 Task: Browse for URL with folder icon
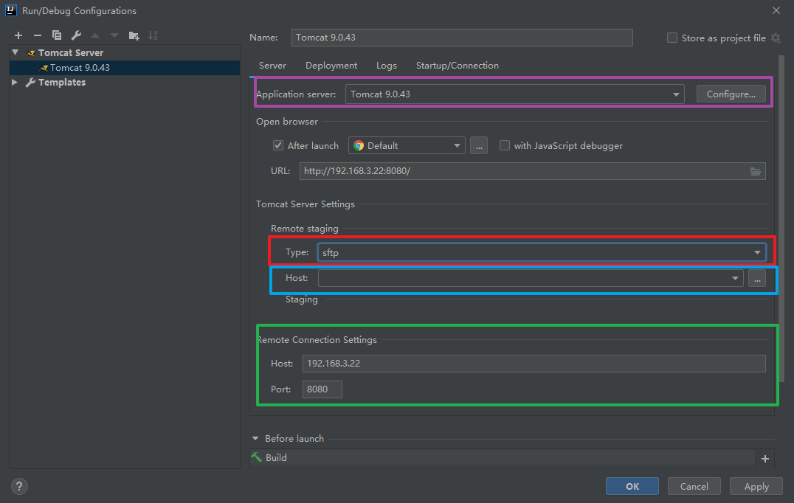(x=756, y=172)
